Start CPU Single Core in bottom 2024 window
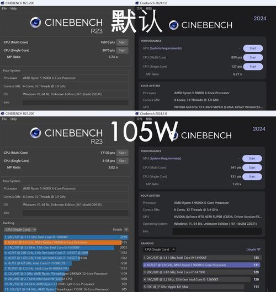This screenshot has width=276, height=292. [252, 176]
